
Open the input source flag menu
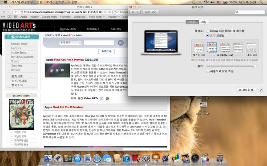pos(219,2)
